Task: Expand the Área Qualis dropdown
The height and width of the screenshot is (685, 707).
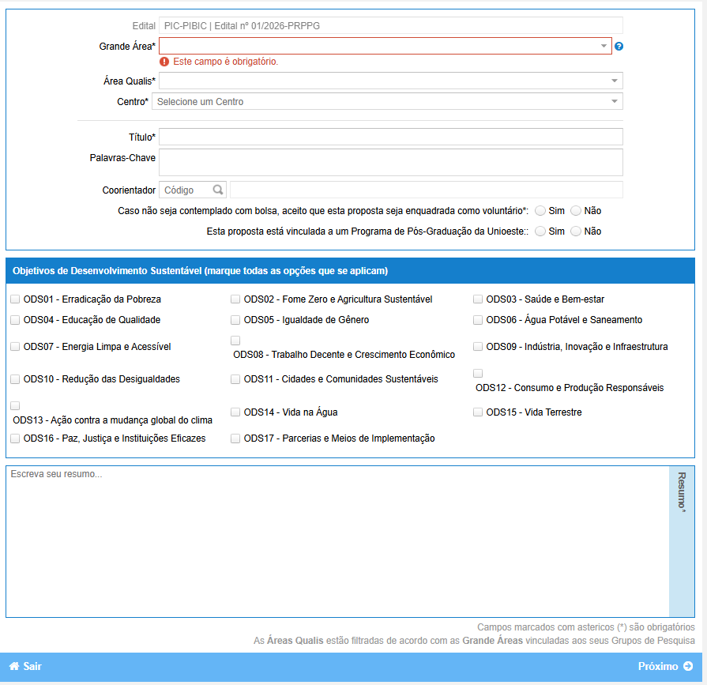Action: pyautogui.click(x=390, y=81)
